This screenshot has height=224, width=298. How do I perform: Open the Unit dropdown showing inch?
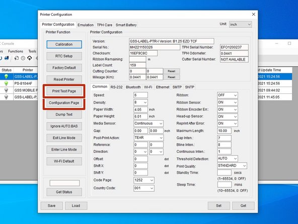241,24
